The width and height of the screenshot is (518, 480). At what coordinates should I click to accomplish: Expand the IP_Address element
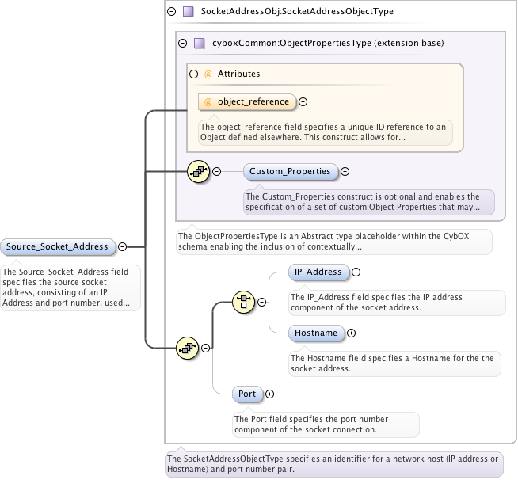click(356, 272)
